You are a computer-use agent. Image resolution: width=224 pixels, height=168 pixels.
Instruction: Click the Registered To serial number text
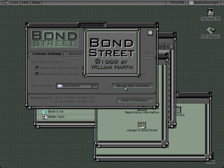click(75, 100)
